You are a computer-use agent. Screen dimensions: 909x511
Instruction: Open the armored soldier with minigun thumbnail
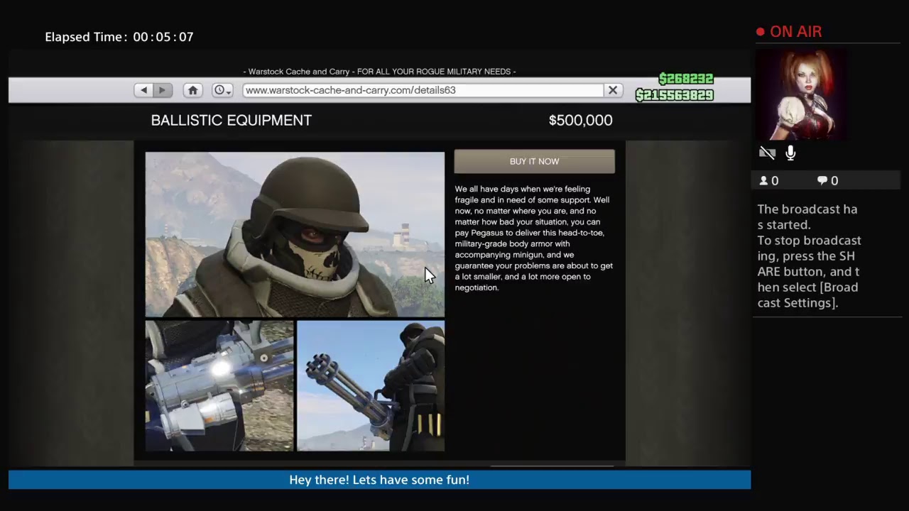pos(371,385)
